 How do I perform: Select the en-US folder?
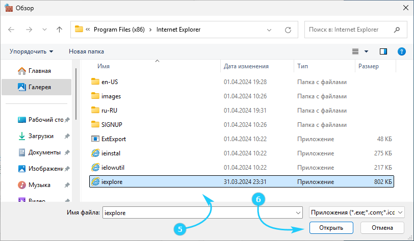click(242, 82)
